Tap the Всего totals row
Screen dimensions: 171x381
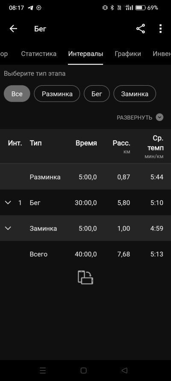(x=85, y=254)
